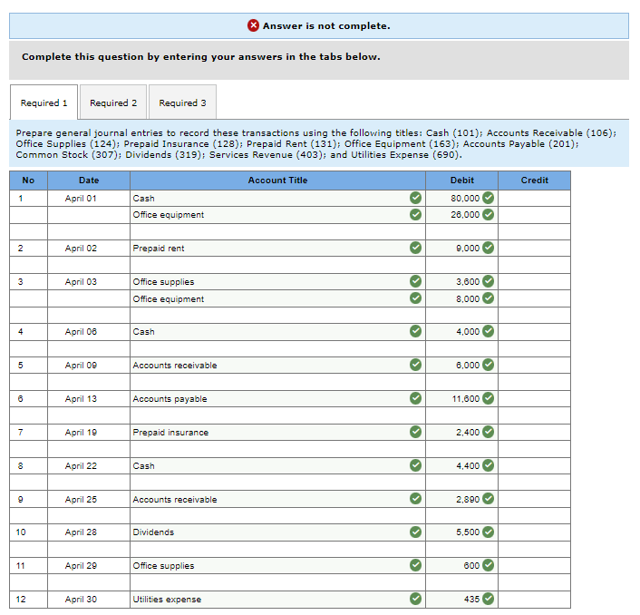Click the Account Title column header

coord(277,181)
